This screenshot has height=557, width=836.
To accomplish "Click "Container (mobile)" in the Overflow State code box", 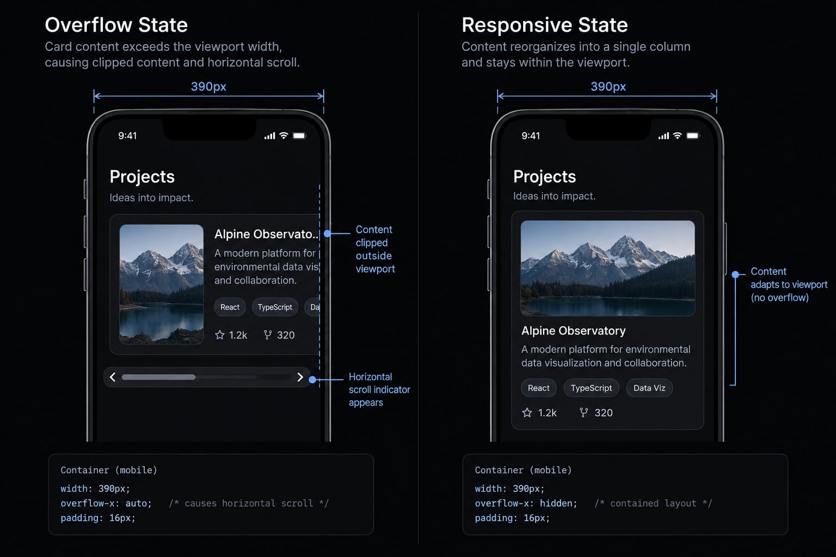I will tap(109, 470).
